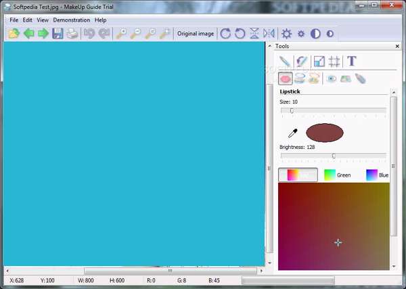This screenshot has height=289, width=406.
Task: Select the Green color channel option
Action: click(x=338, y=175)
